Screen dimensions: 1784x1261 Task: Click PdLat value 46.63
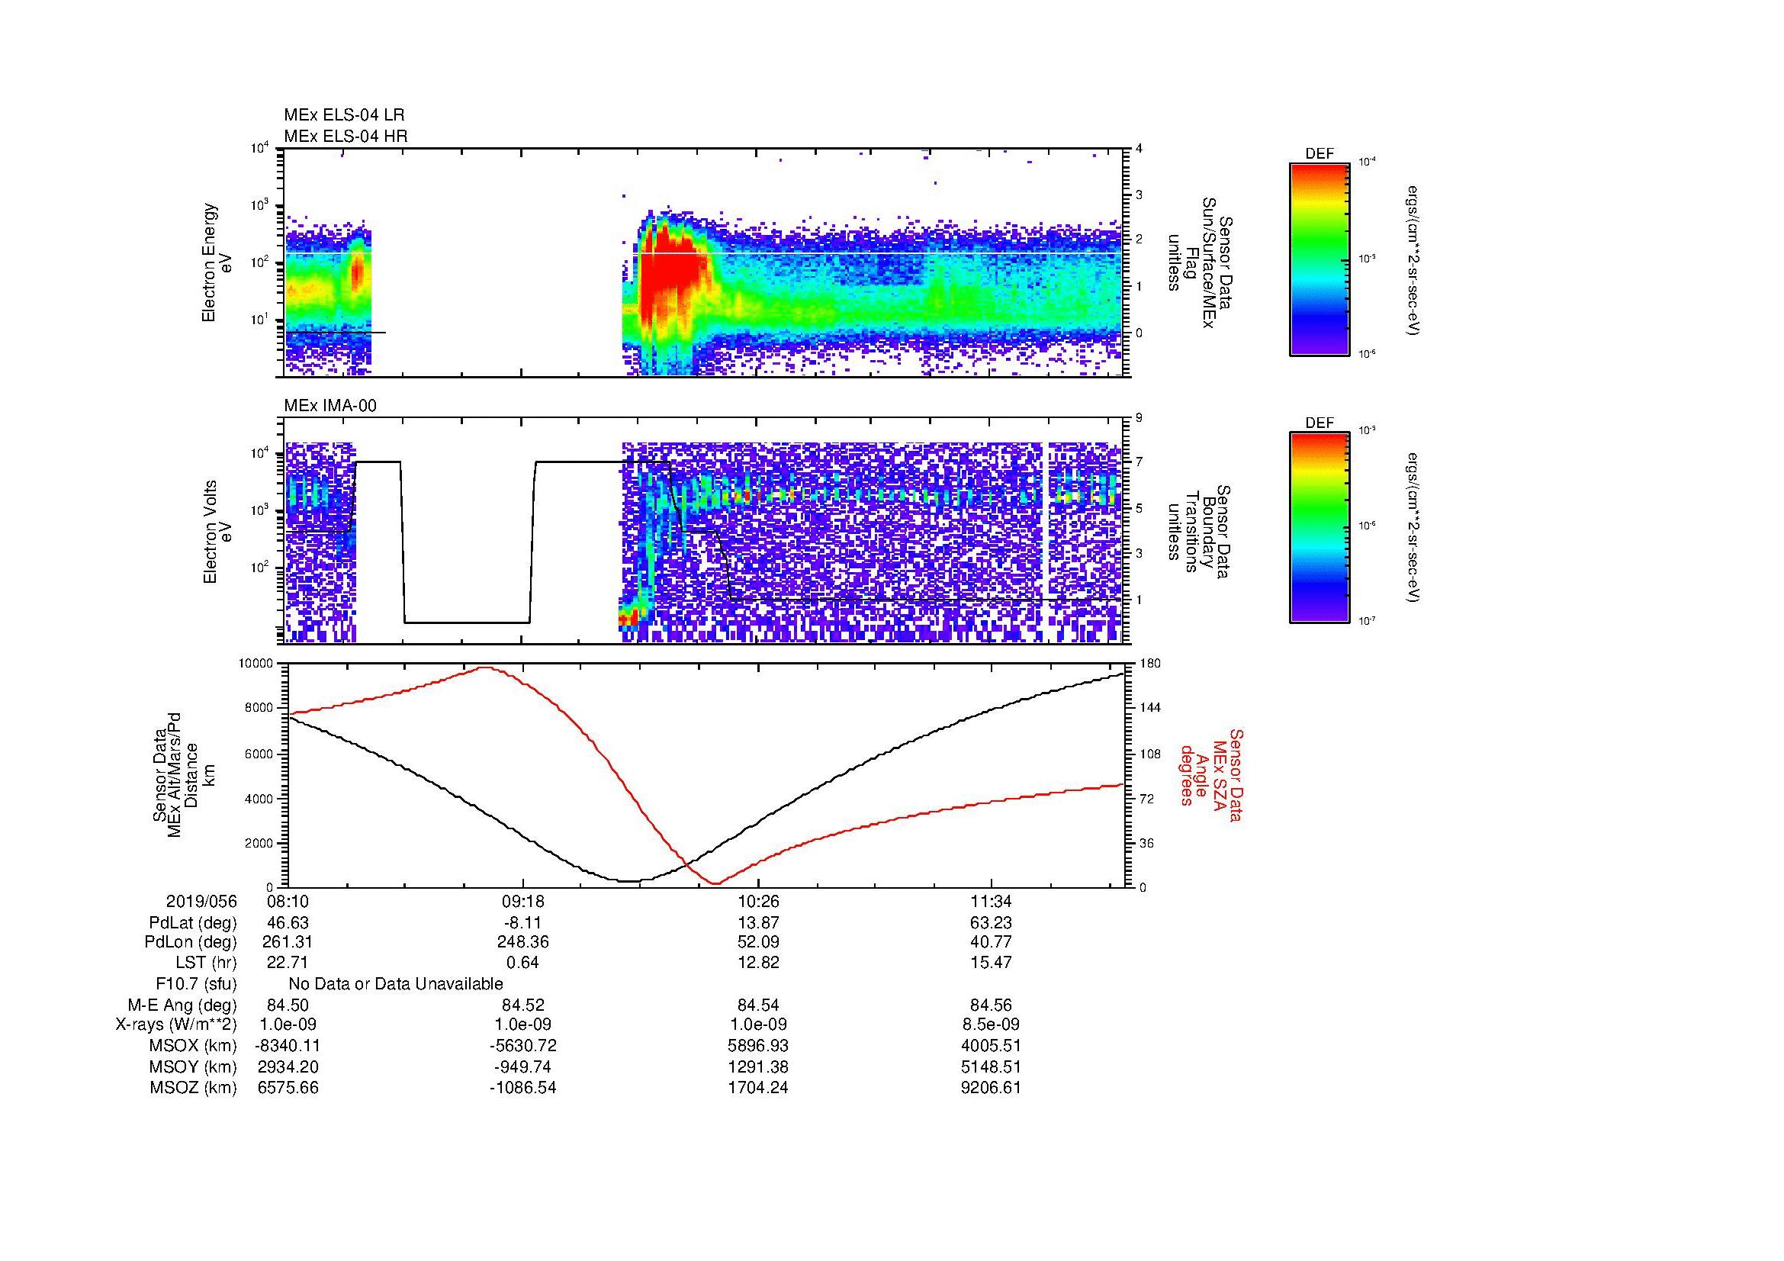click(288, 923)
